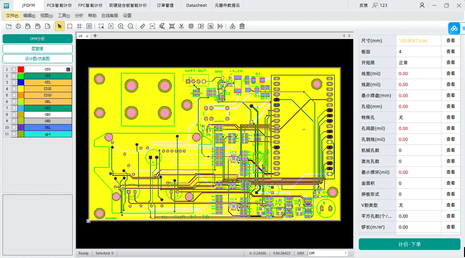The width and height of the screenshot is (465, 258).
Task: Open the 工具 menu
Action: [64, 15]
